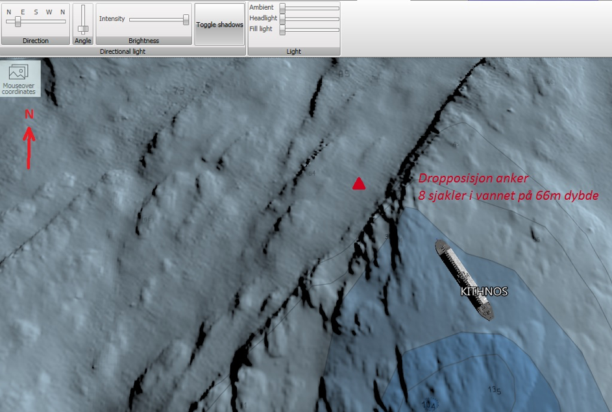Toggle shadows on the terrain
The width and height of the screenshot is (612, 412).
point(219,25)
